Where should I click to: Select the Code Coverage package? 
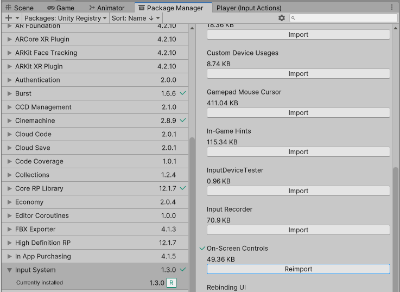(95, 161)
